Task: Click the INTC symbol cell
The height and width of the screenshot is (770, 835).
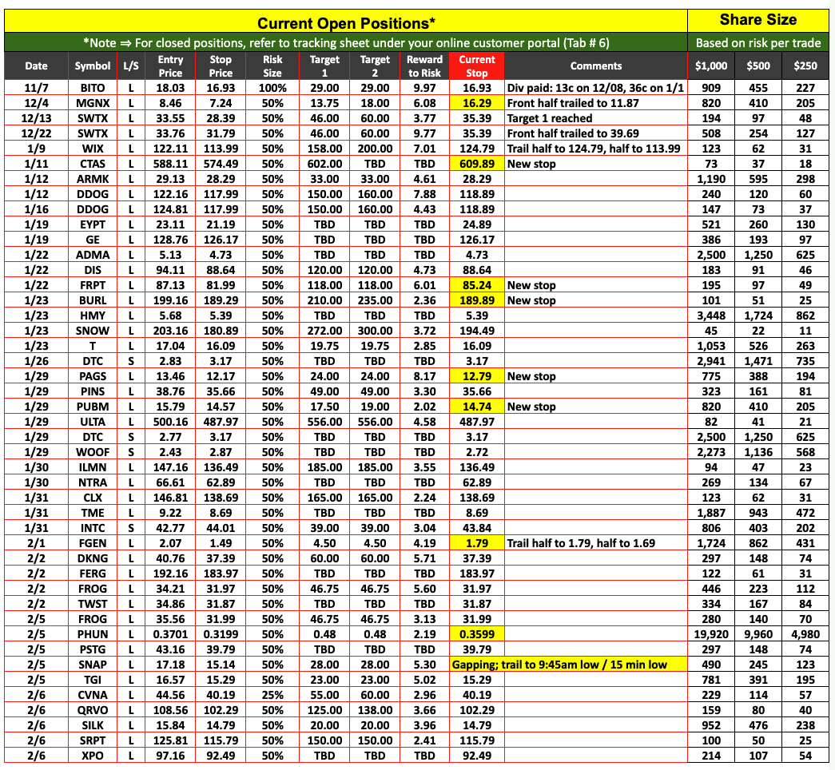Action: (x=93, y=528)
